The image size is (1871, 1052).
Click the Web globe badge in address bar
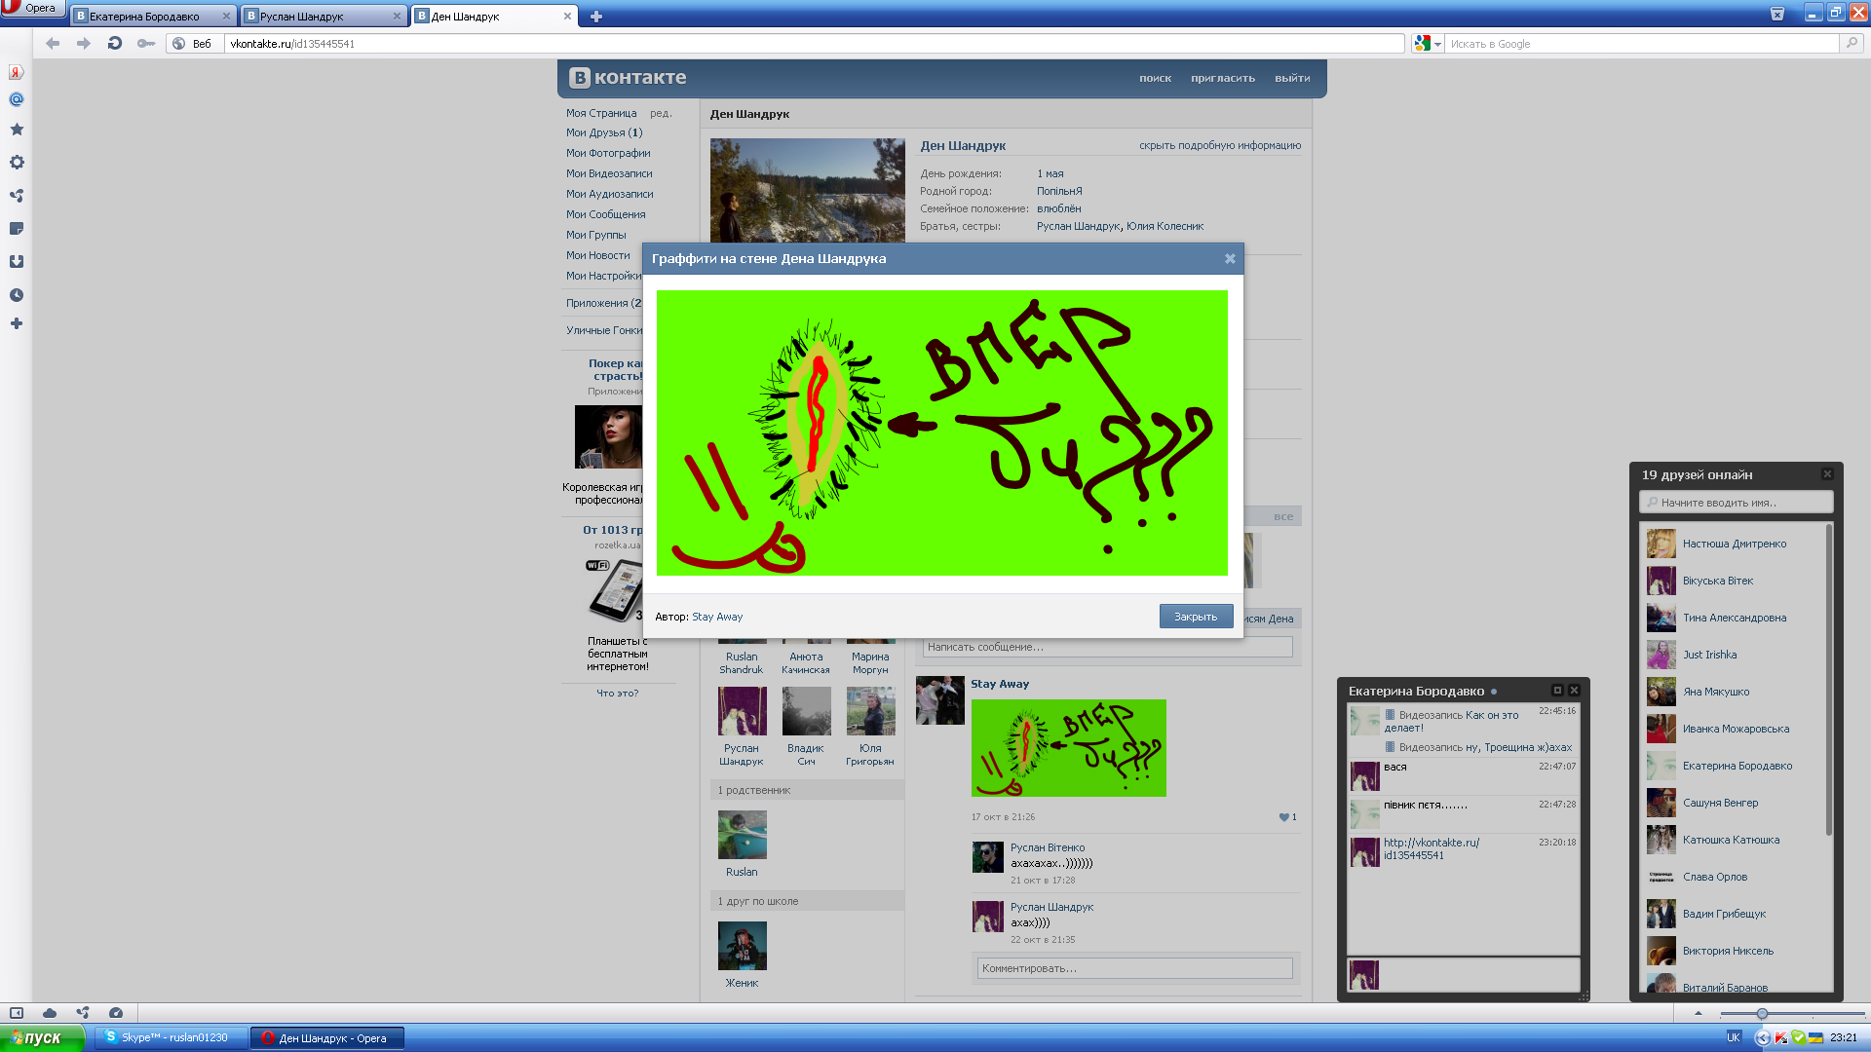click(192, 44)
